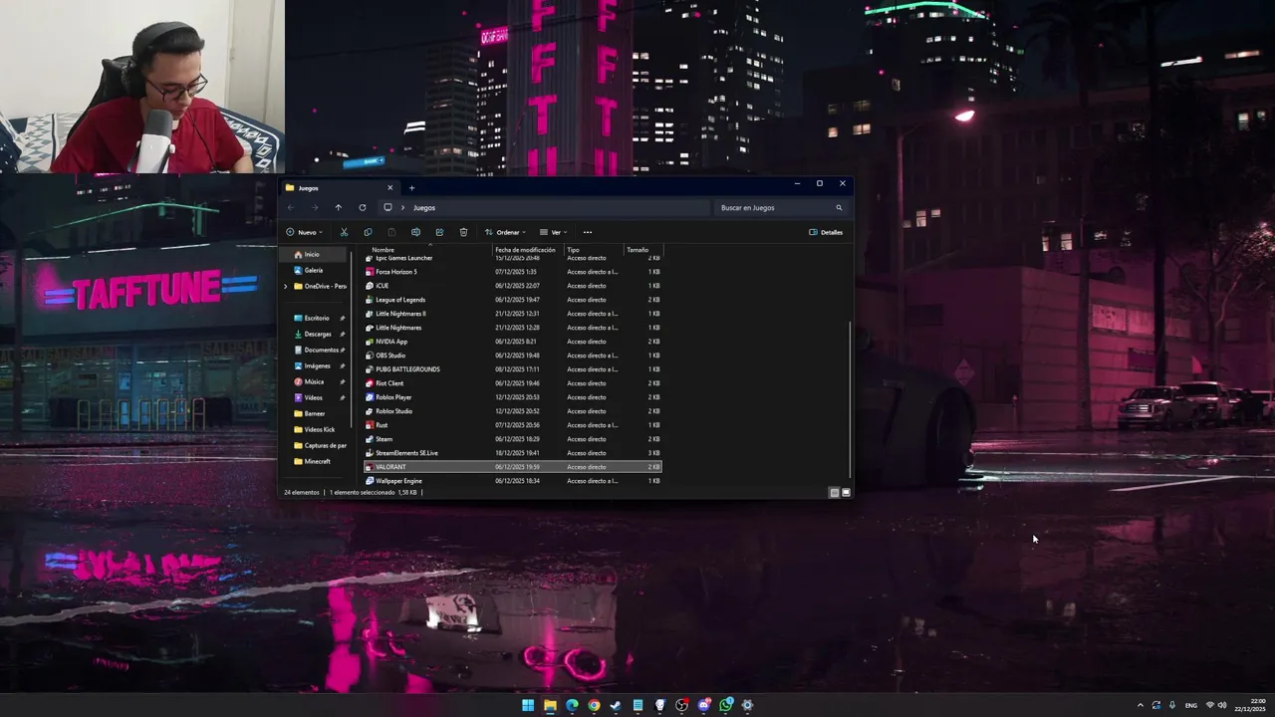1275x717 pixels.
Task: Add a new Explorer tab with plus
Action: pos(411,187)
